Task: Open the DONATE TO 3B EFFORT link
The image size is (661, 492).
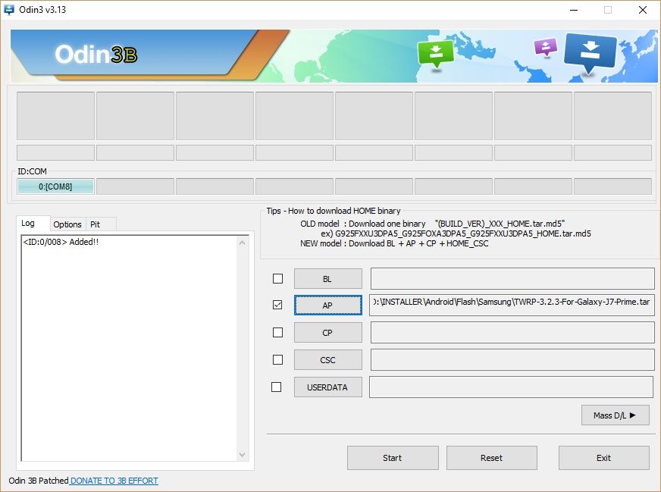Action: pyautogui.click(x=114, y=481)
